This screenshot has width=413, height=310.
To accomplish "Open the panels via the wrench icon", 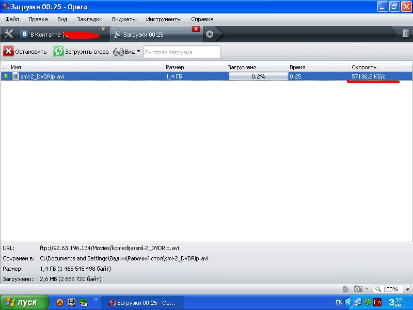I will (9, 34).
